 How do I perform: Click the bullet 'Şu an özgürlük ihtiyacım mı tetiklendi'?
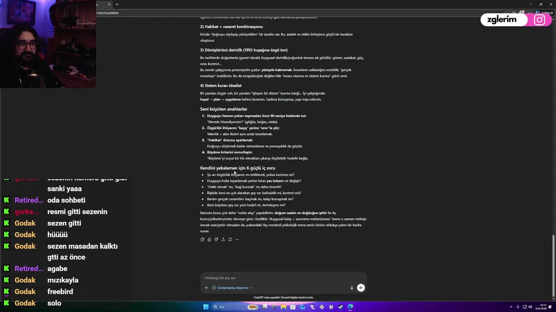pos(251,175)
